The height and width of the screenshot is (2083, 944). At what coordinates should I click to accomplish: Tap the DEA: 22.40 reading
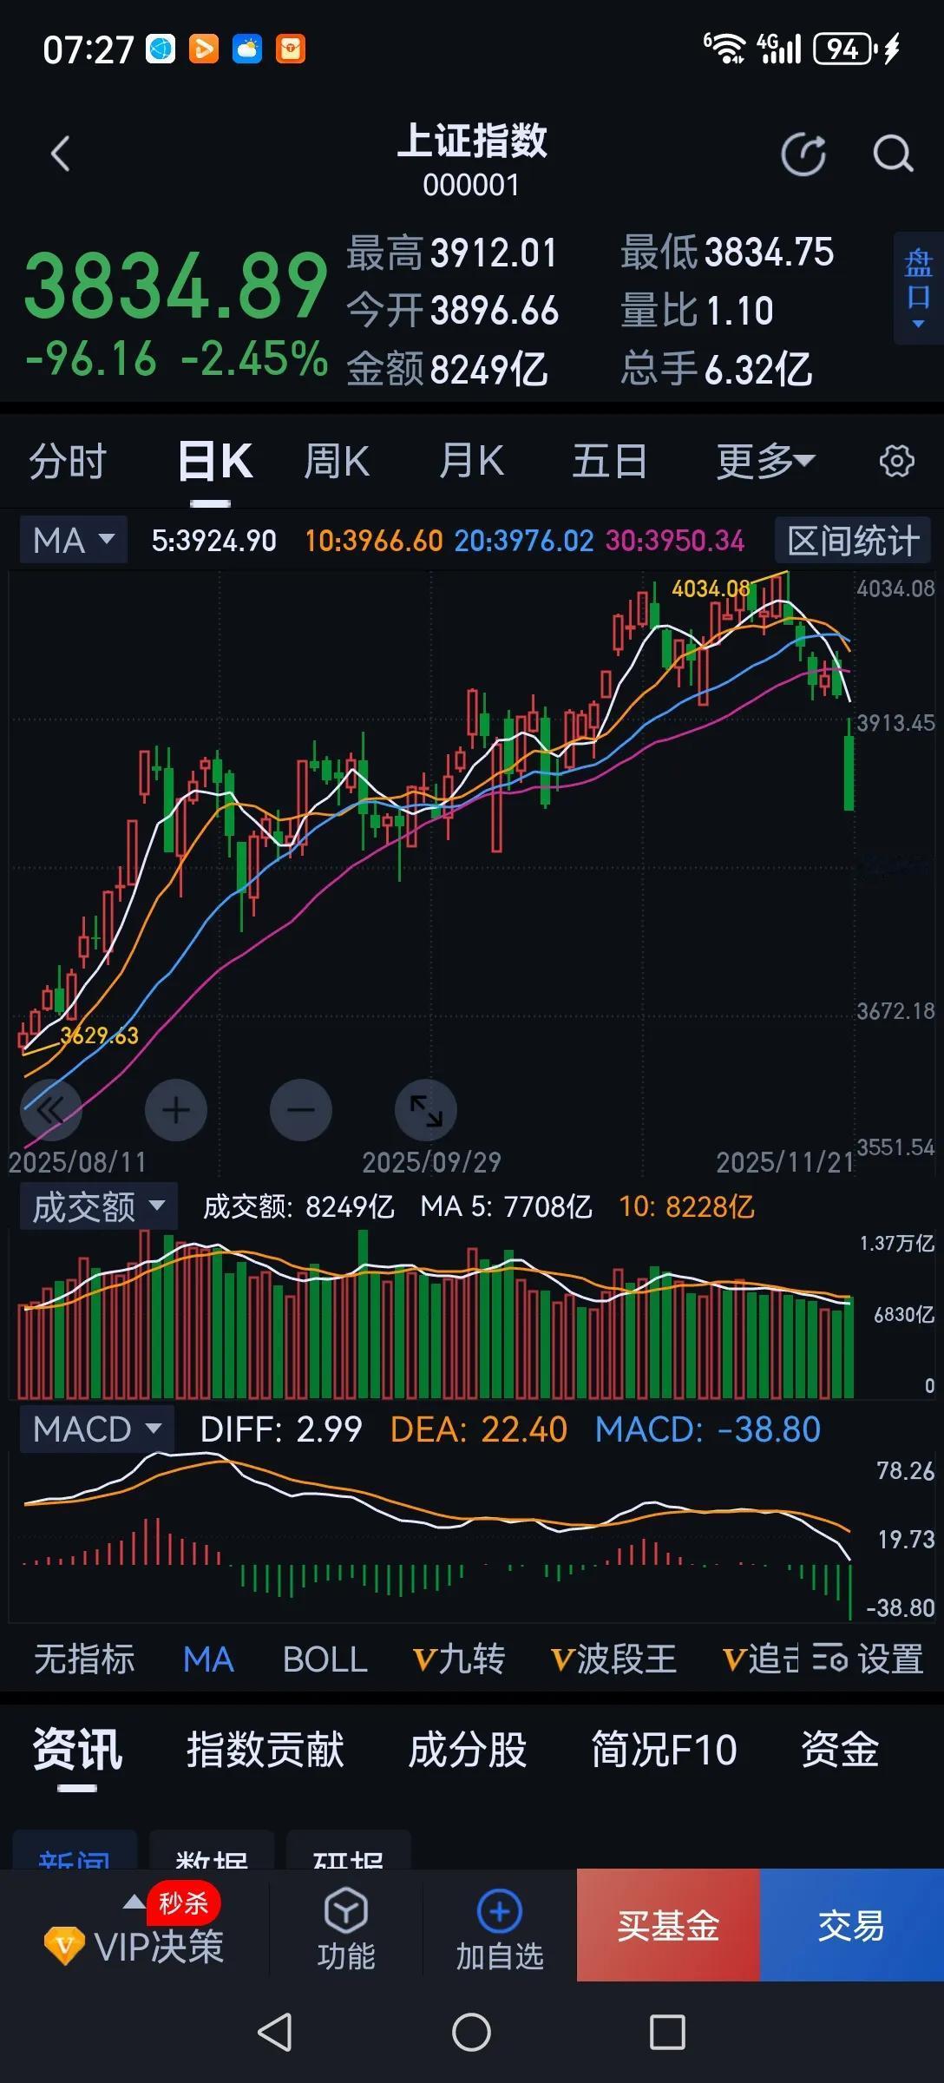coord(479,1429)
